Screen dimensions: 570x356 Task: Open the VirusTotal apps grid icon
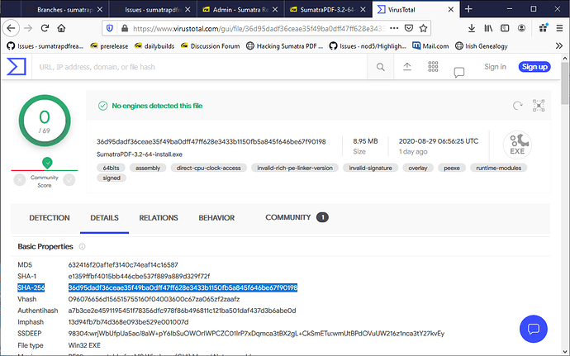[433, 67]
